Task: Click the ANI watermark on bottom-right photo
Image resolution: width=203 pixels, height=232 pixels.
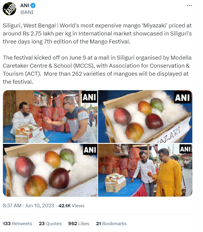Action: (185, 149)
